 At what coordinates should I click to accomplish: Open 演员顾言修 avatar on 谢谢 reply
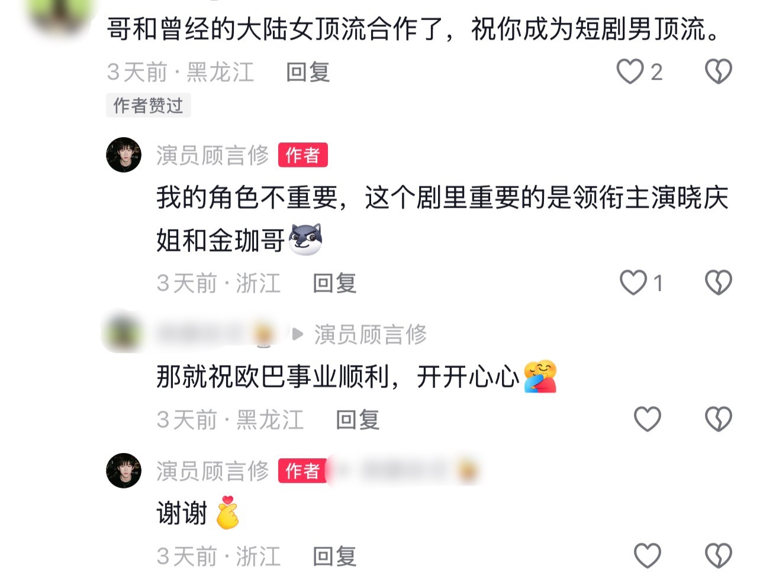124,471
